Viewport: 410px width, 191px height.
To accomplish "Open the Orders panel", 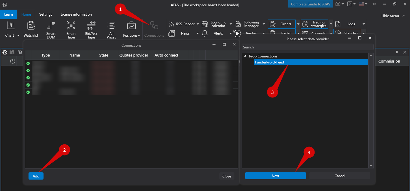I will tap(282, 24).
